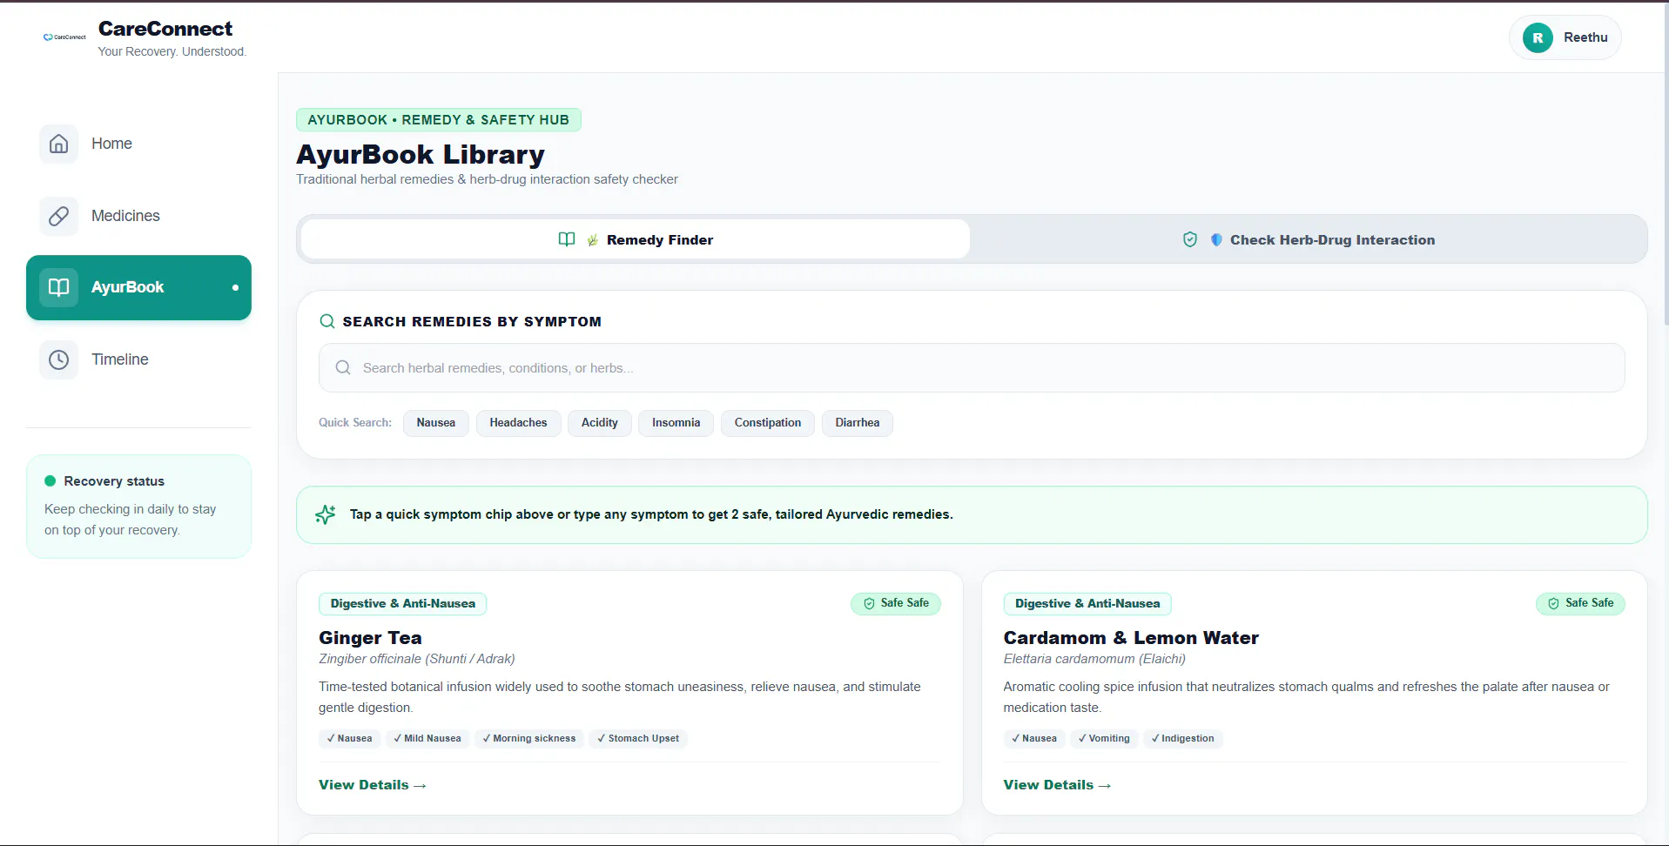Open the Reethu profile button
The height and width of the screenshot is (846, 1669).
1565,37
